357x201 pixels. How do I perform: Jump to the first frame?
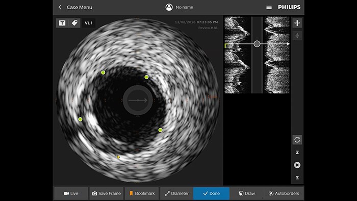click(297, 153)
